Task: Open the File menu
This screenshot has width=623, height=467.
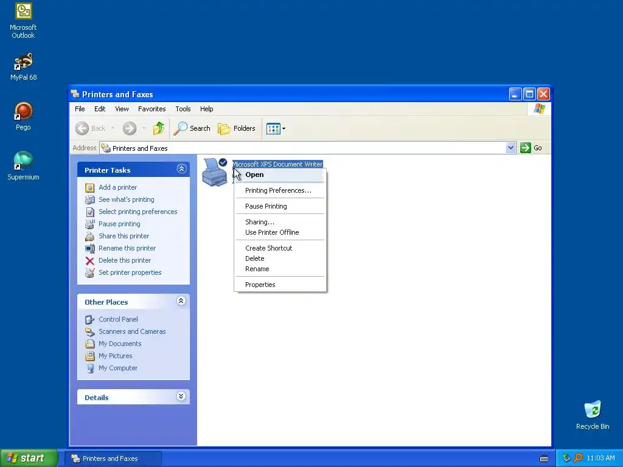Action: [x=80, y=109]
